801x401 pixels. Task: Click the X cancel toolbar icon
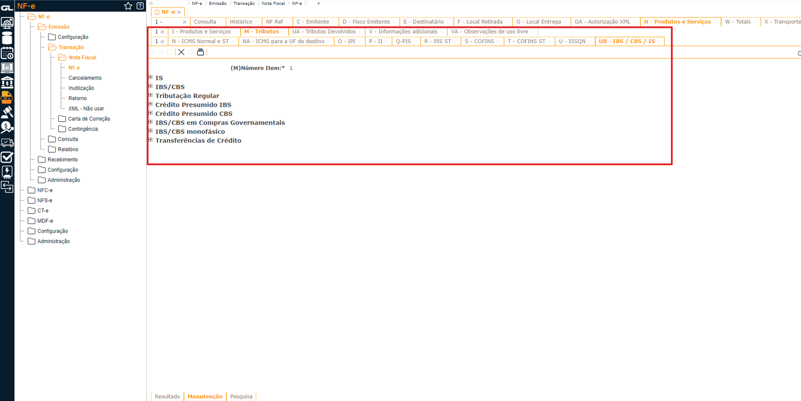pyautogui.click(x=181, y=52)
